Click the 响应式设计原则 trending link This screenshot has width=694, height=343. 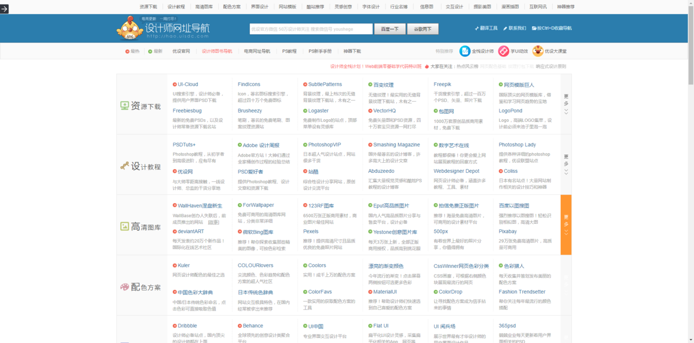pyautogui.click(x=551, y=66)
